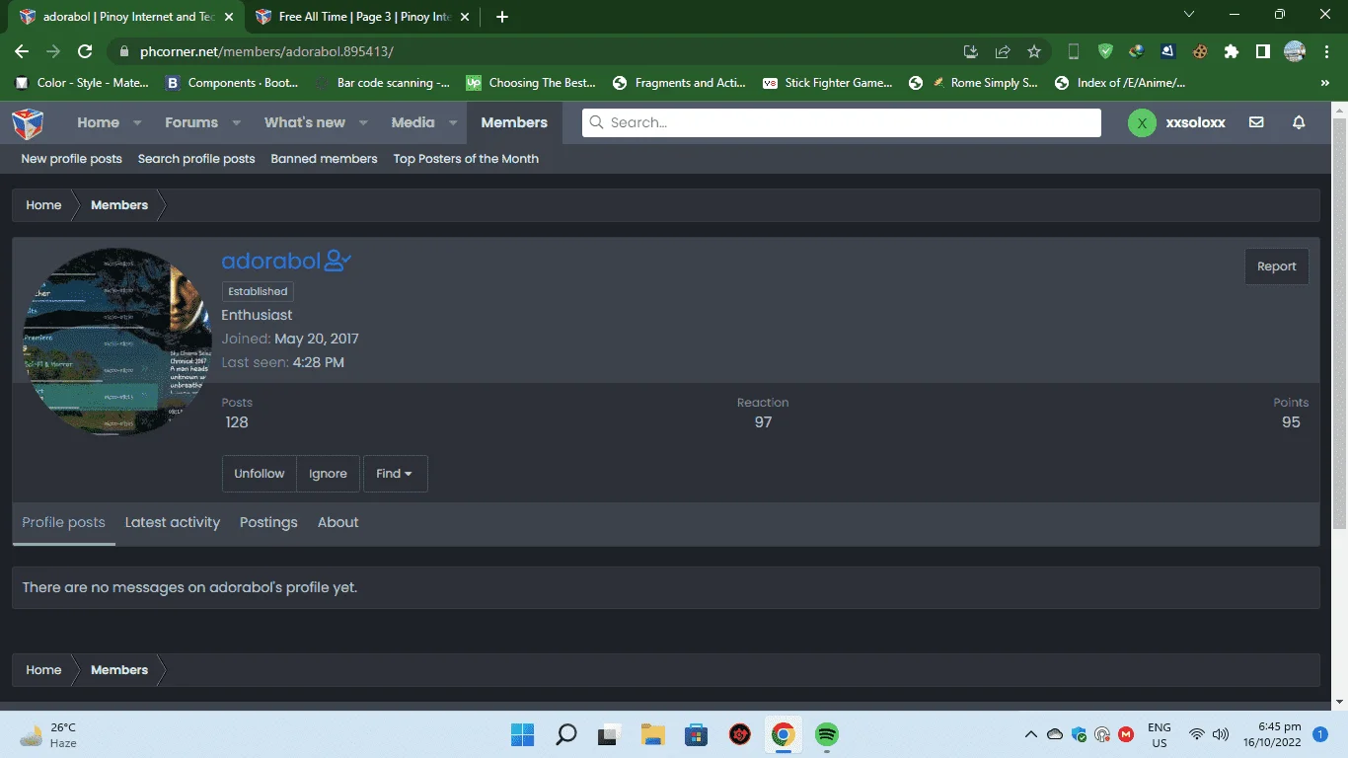The width and height of the screenshot is (1348, 758).
Task: Click the share page icon in address bar
Action: [x=1002, y=51]
